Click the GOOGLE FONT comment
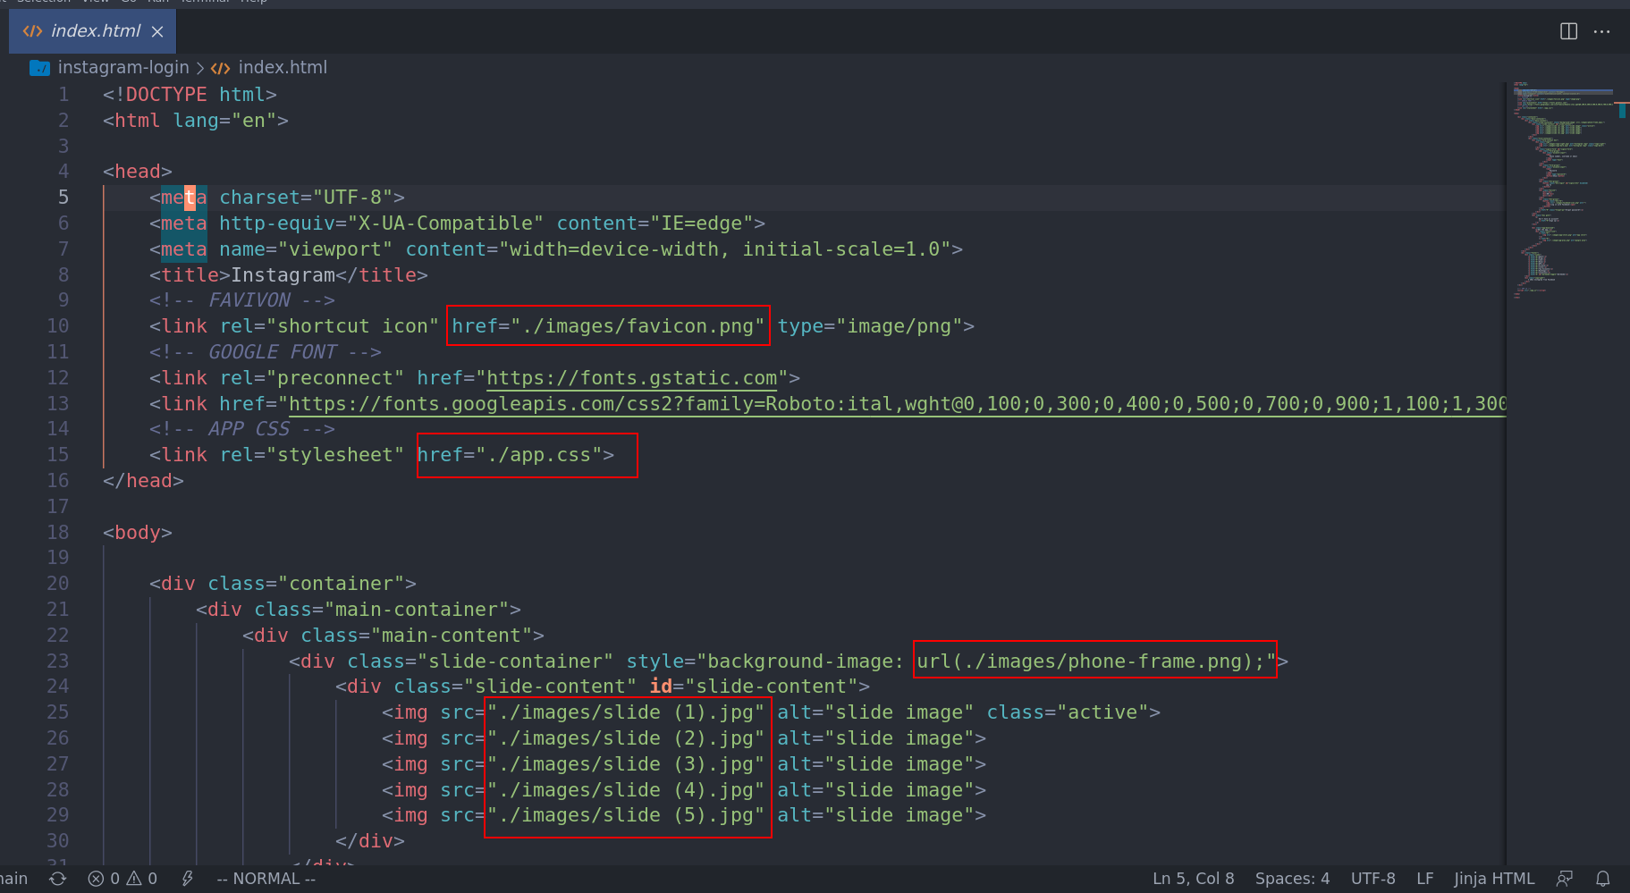 (x=266, y=352)
